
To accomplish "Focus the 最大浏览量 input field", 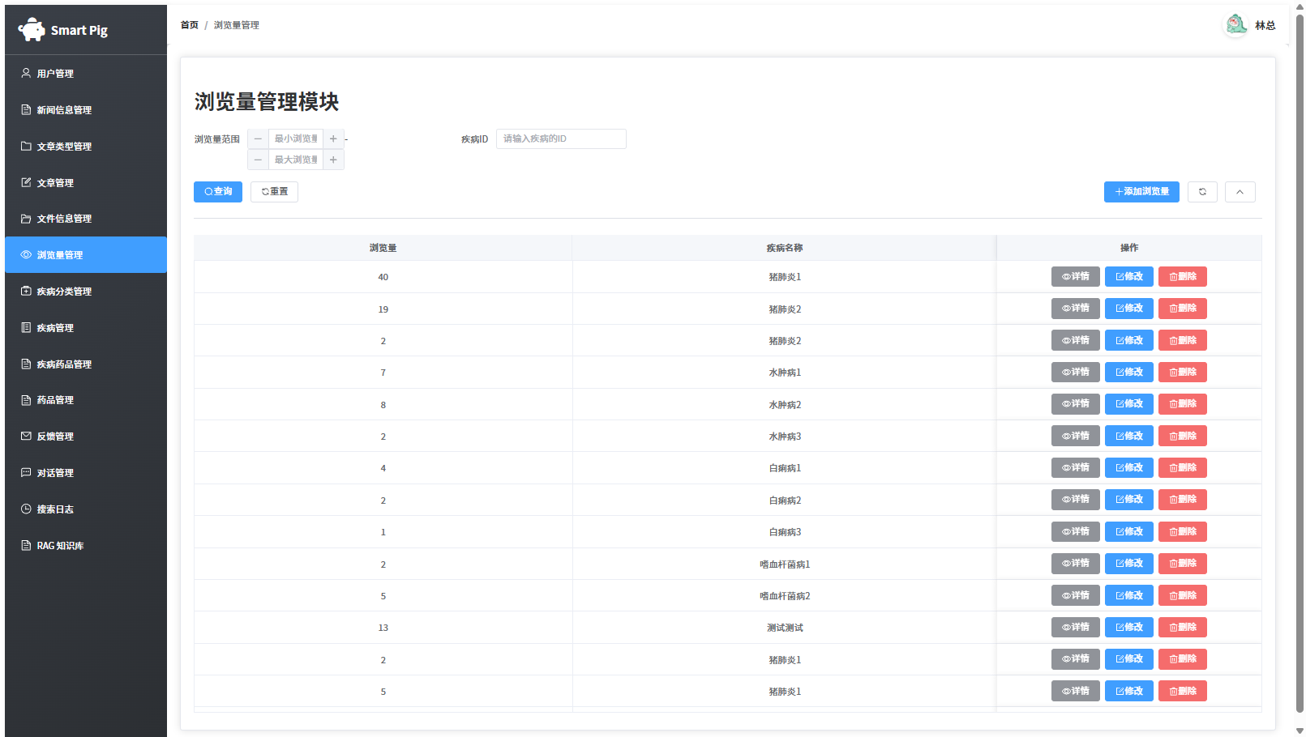I will pyautogui.click(x=296, y=160).
